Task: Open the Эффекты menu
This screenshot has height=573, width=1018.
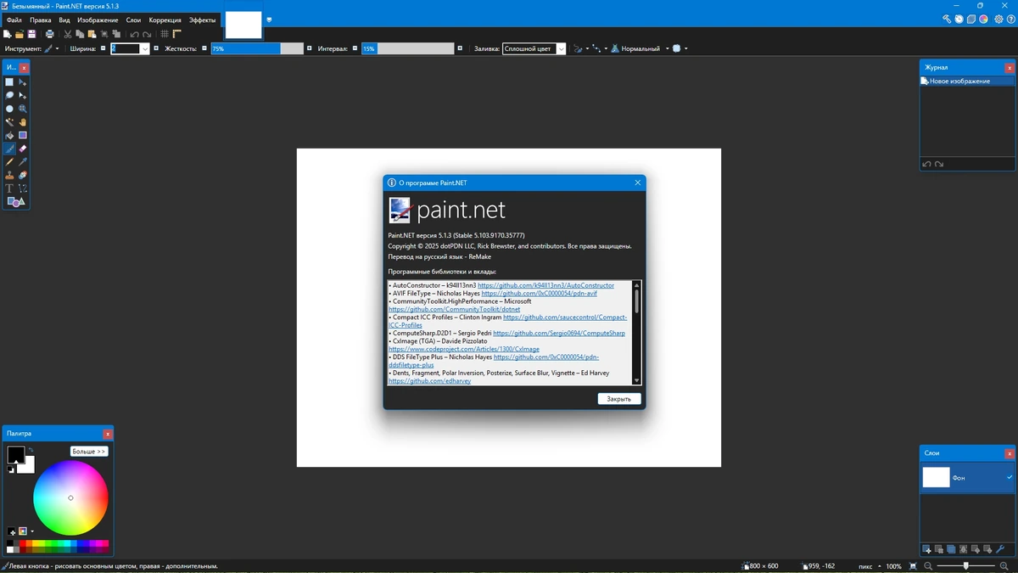Action: (x=202, y=20)
